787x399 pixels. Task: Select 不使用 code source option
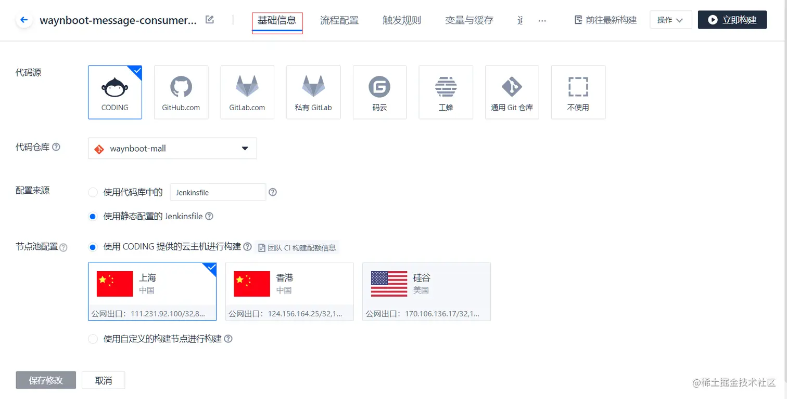[x=578, y=92]
